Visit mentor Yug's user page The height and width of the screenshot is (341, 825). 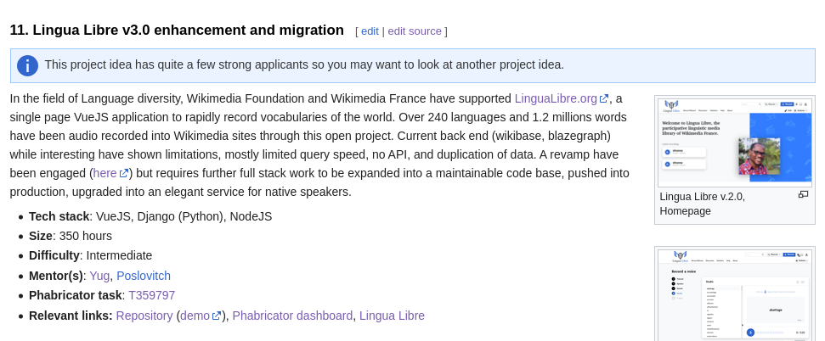[x=99, y=276]
